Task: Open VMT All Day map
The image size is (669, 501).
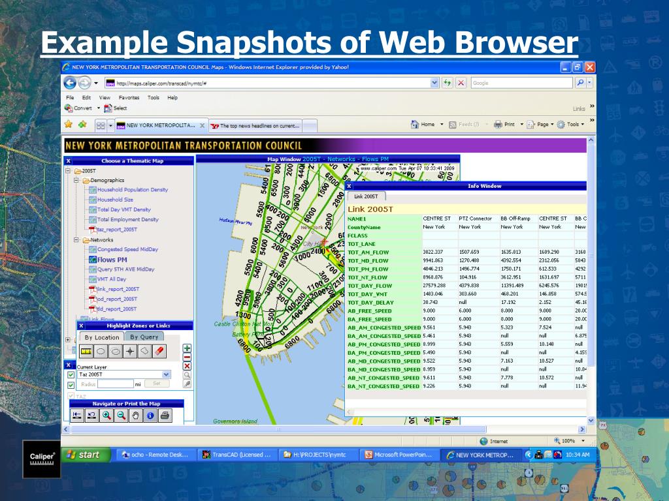Action: [x=112, y=279]
